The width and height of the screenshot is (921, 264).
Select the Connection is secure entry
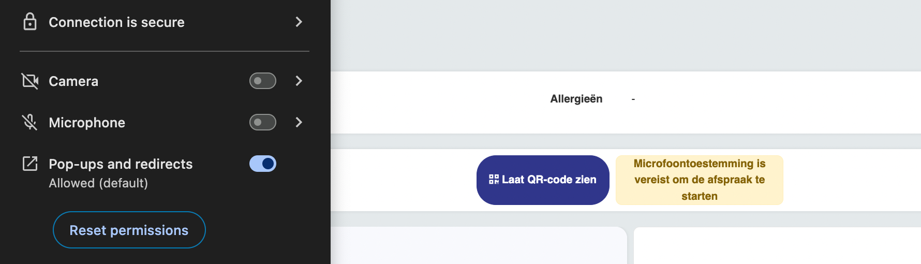pos(116,22)
